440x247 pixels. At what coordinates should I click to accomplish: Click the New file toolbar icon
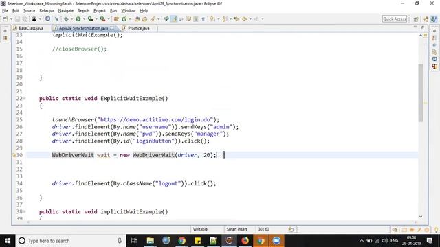coord(5,19)
